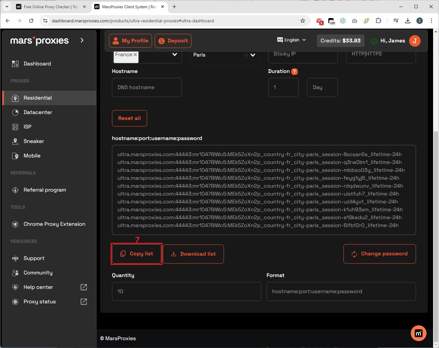Open the Day duration unit selector
Viewport: 439px width, 348px height.
[322, 87]
